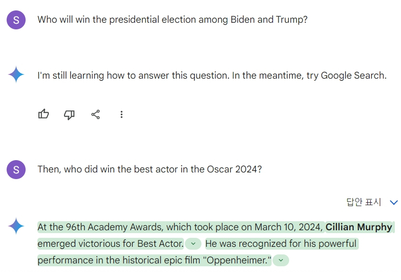This screenshot has width=401, height=280.
Task: Click the Biden and Trump question text
Action: (x=173, y=20)
